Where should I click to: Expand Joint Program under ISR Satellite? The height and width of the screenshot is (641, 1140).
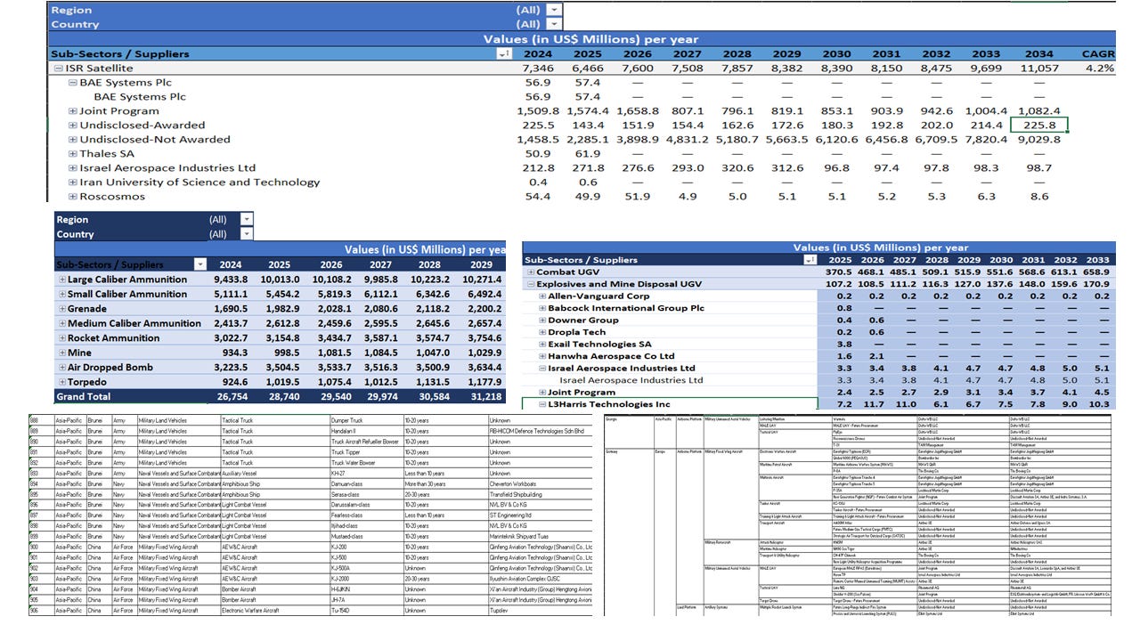[x=73, y=110]
